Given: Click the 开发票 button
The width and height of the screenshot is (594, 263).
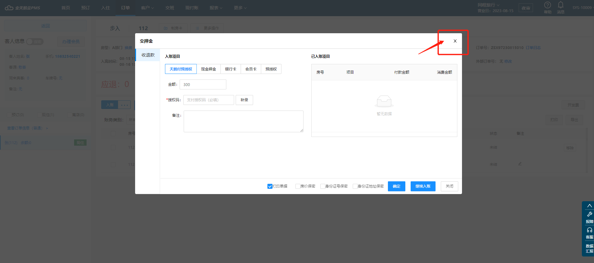Looking at the screenshot, I should [x=573, y=105].
